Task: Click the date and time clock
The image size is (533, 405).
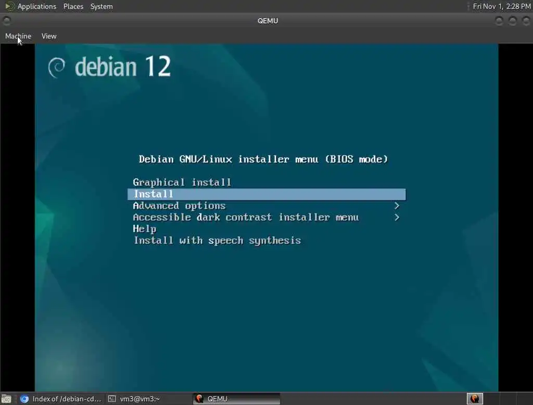Action: point(502,6)
